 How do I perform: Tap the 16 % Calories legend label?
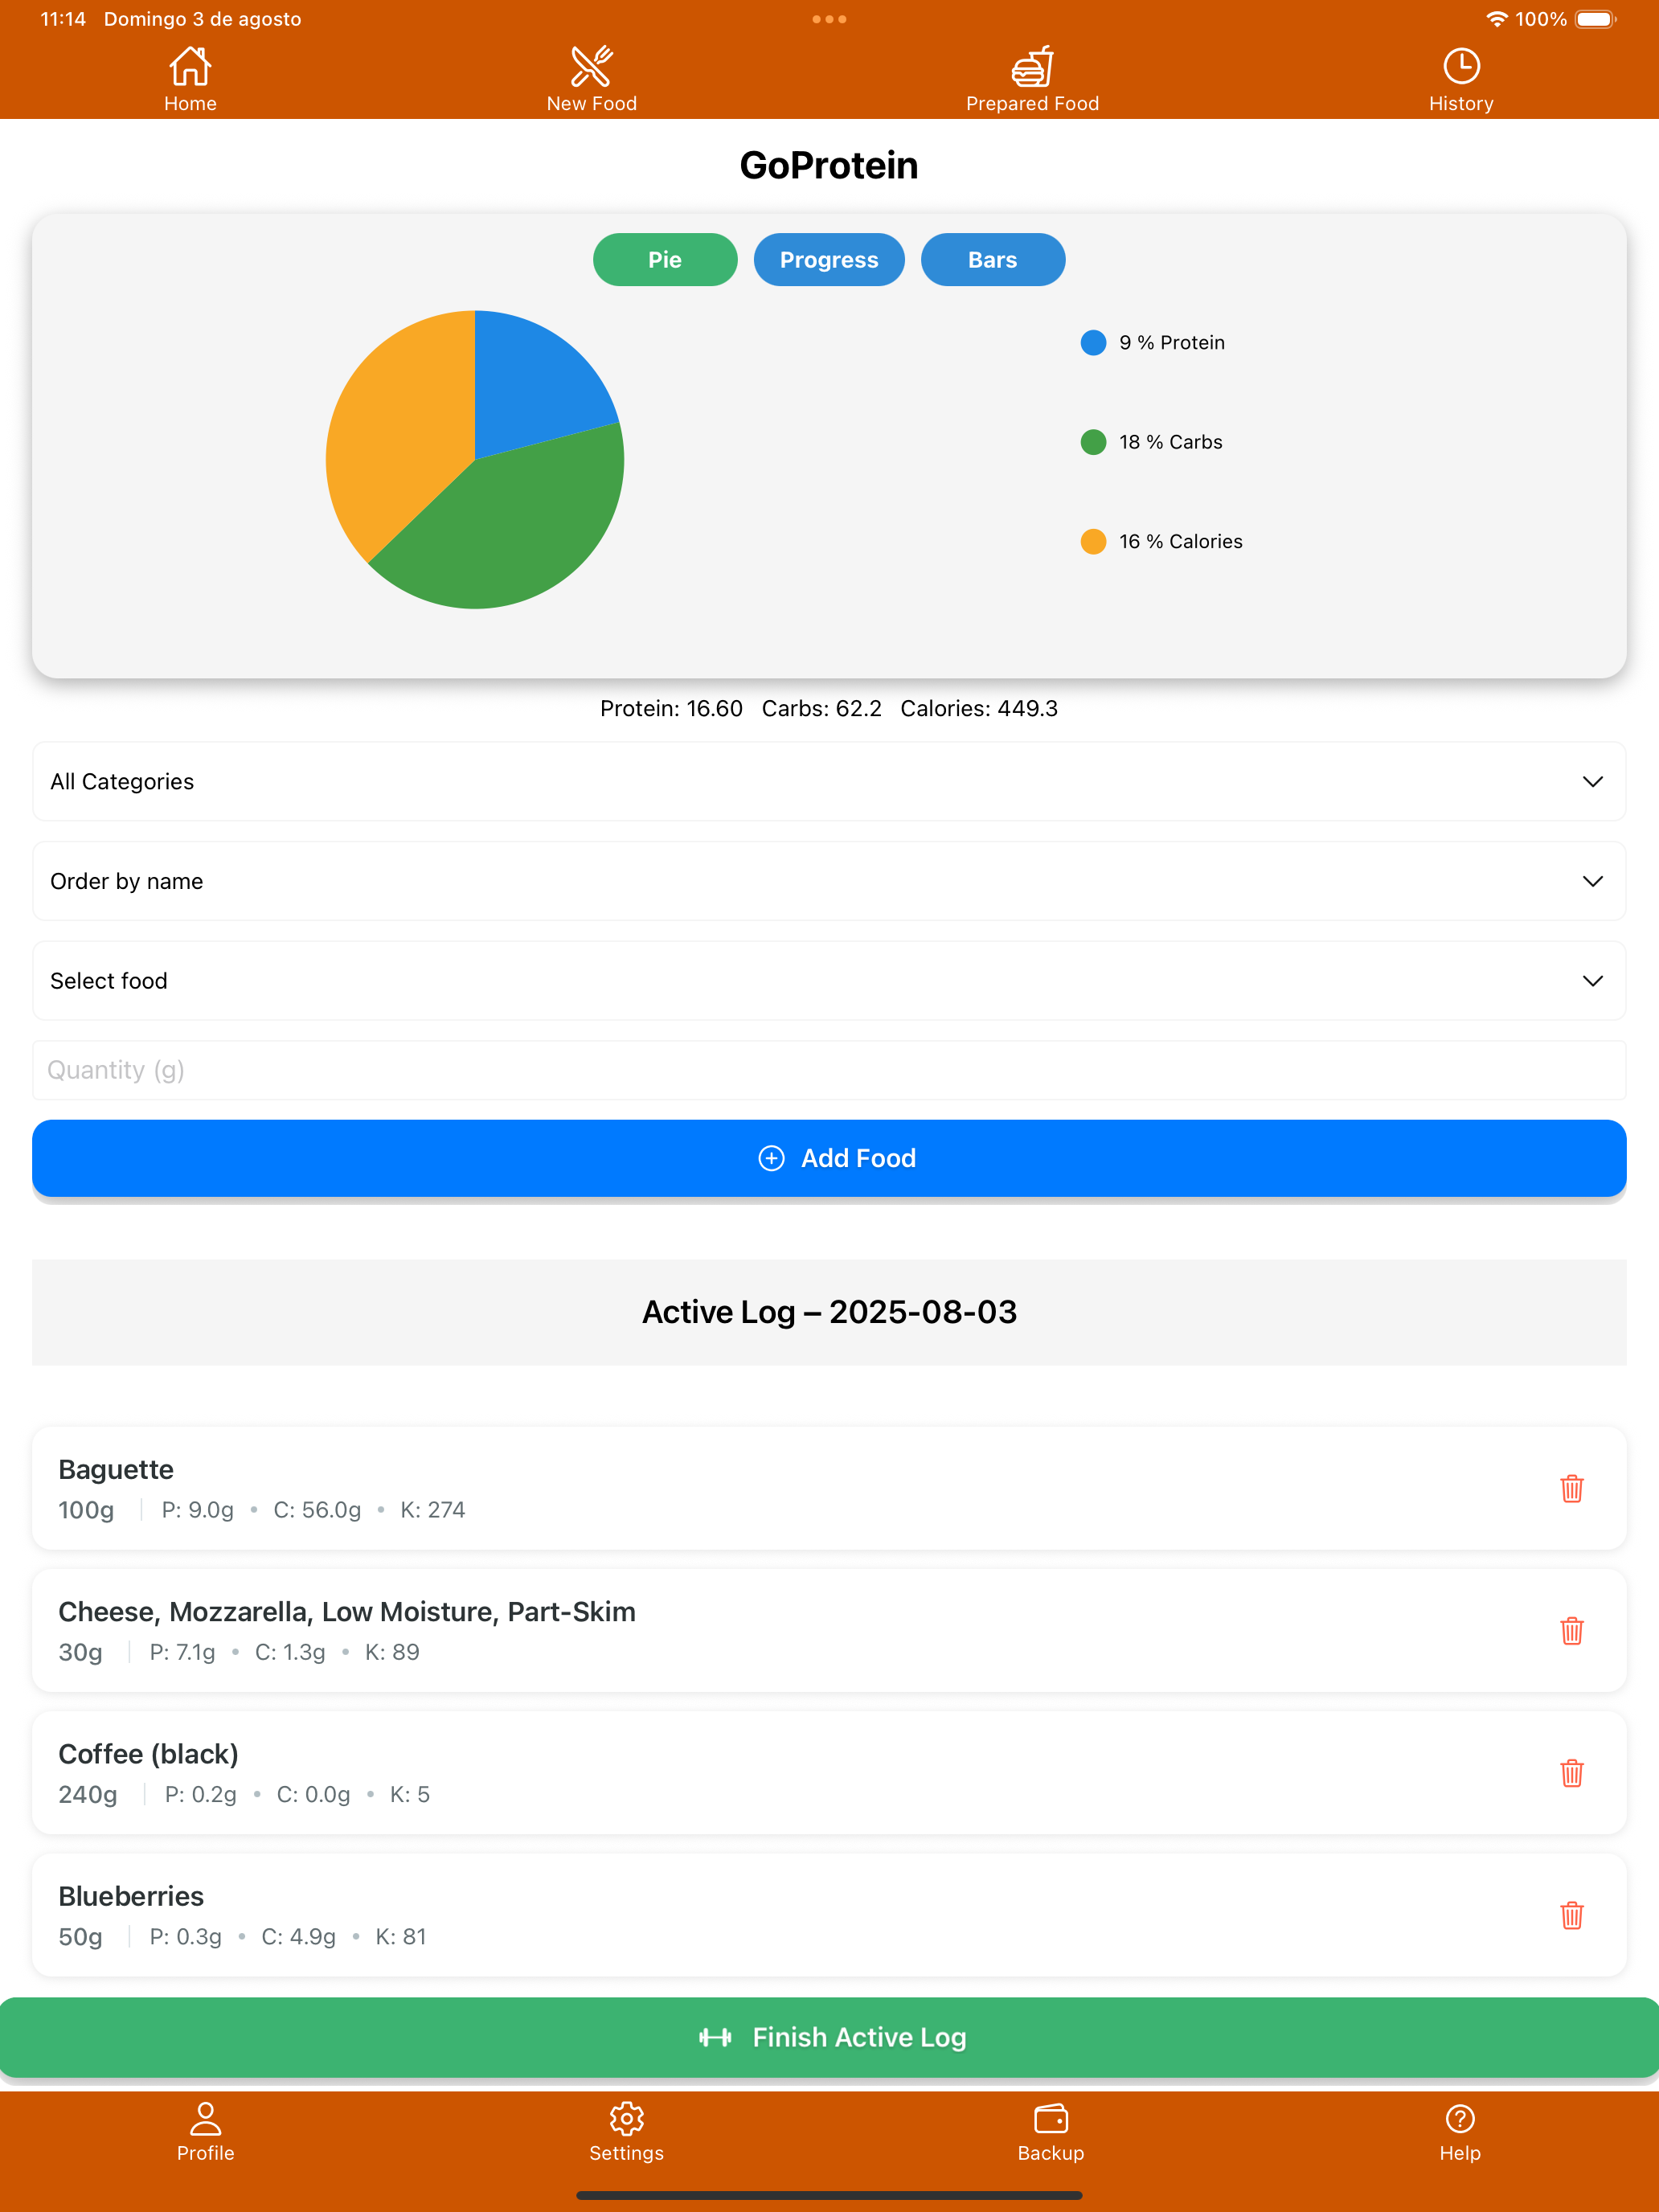[1181, 541]
